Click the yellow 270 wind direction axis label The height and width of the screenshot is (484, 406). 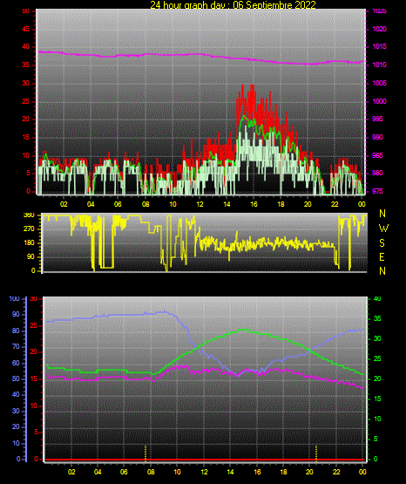pos(29,229)
